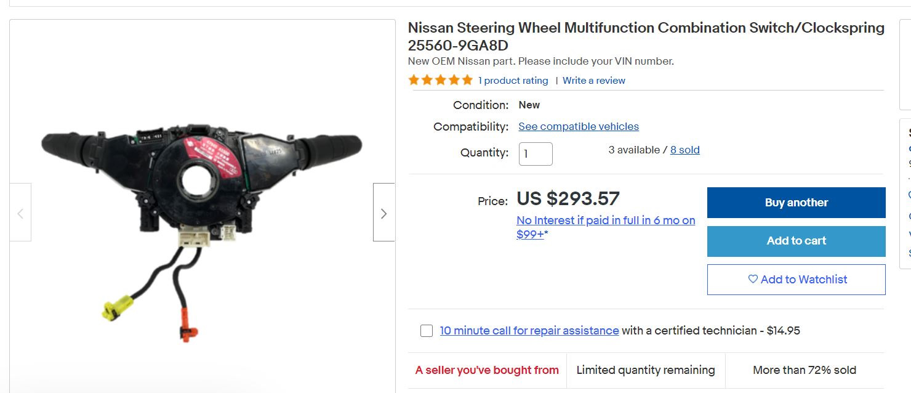Open the See compatible vehicles link
The image size is (911, 393).
578,126
